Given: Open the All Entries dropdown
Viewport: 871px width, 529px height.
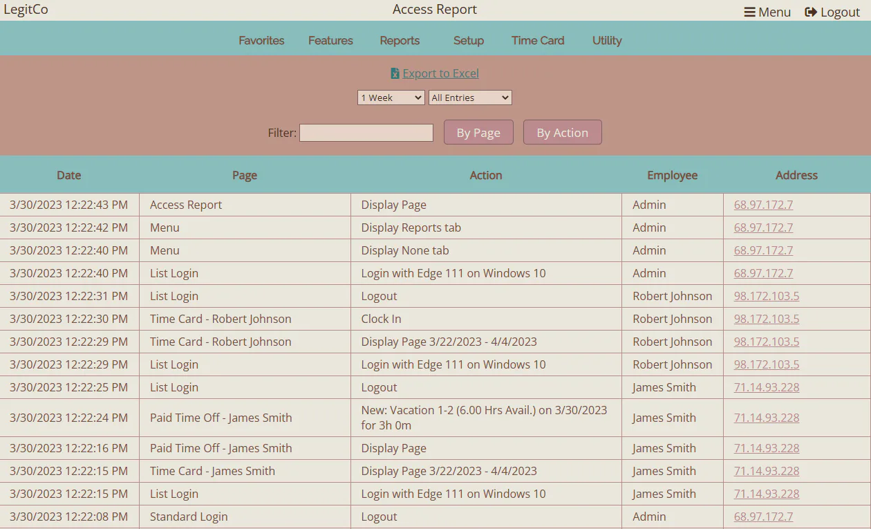Looking at the screenshot, I should point(470,98).
